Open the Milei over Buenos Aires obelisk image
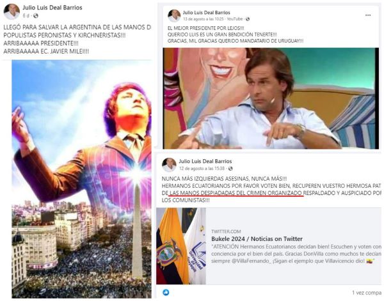This screenshot has height=301, width=384. tap(81, 179)
